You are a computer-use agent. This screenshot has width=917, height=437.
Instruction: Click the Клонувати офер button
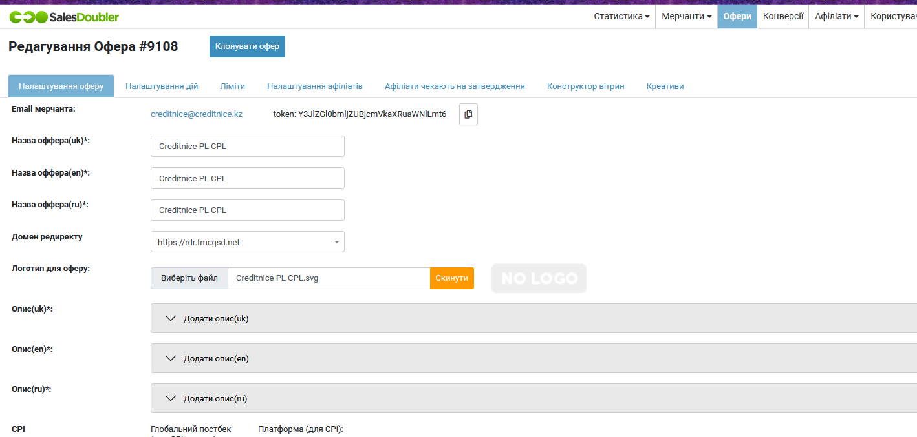(247, 46)
